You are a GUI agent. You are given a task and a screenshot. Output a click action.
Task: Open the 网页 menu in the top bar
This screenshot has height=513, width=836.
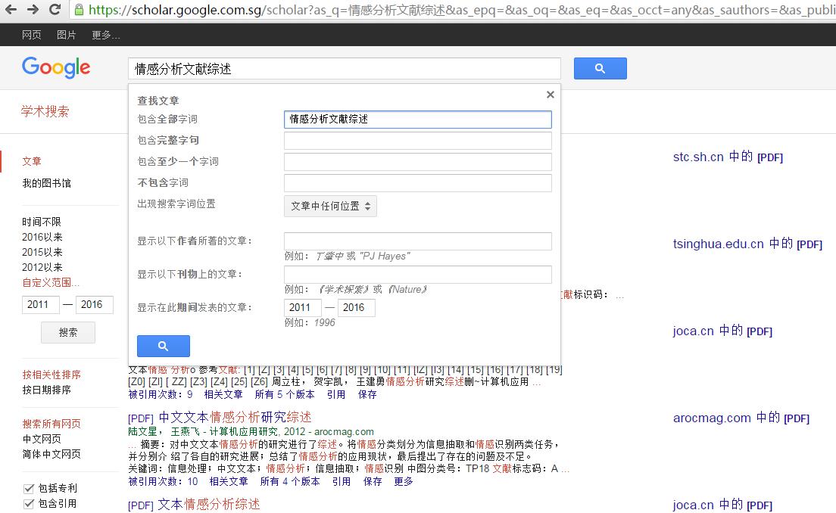32,35
